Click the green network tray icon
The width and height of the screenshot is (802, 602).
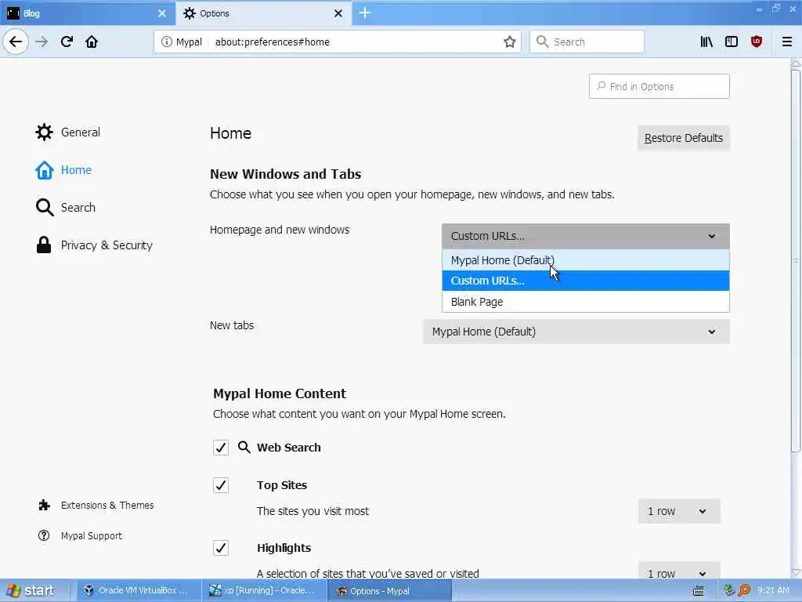click(x=729, y=591)
